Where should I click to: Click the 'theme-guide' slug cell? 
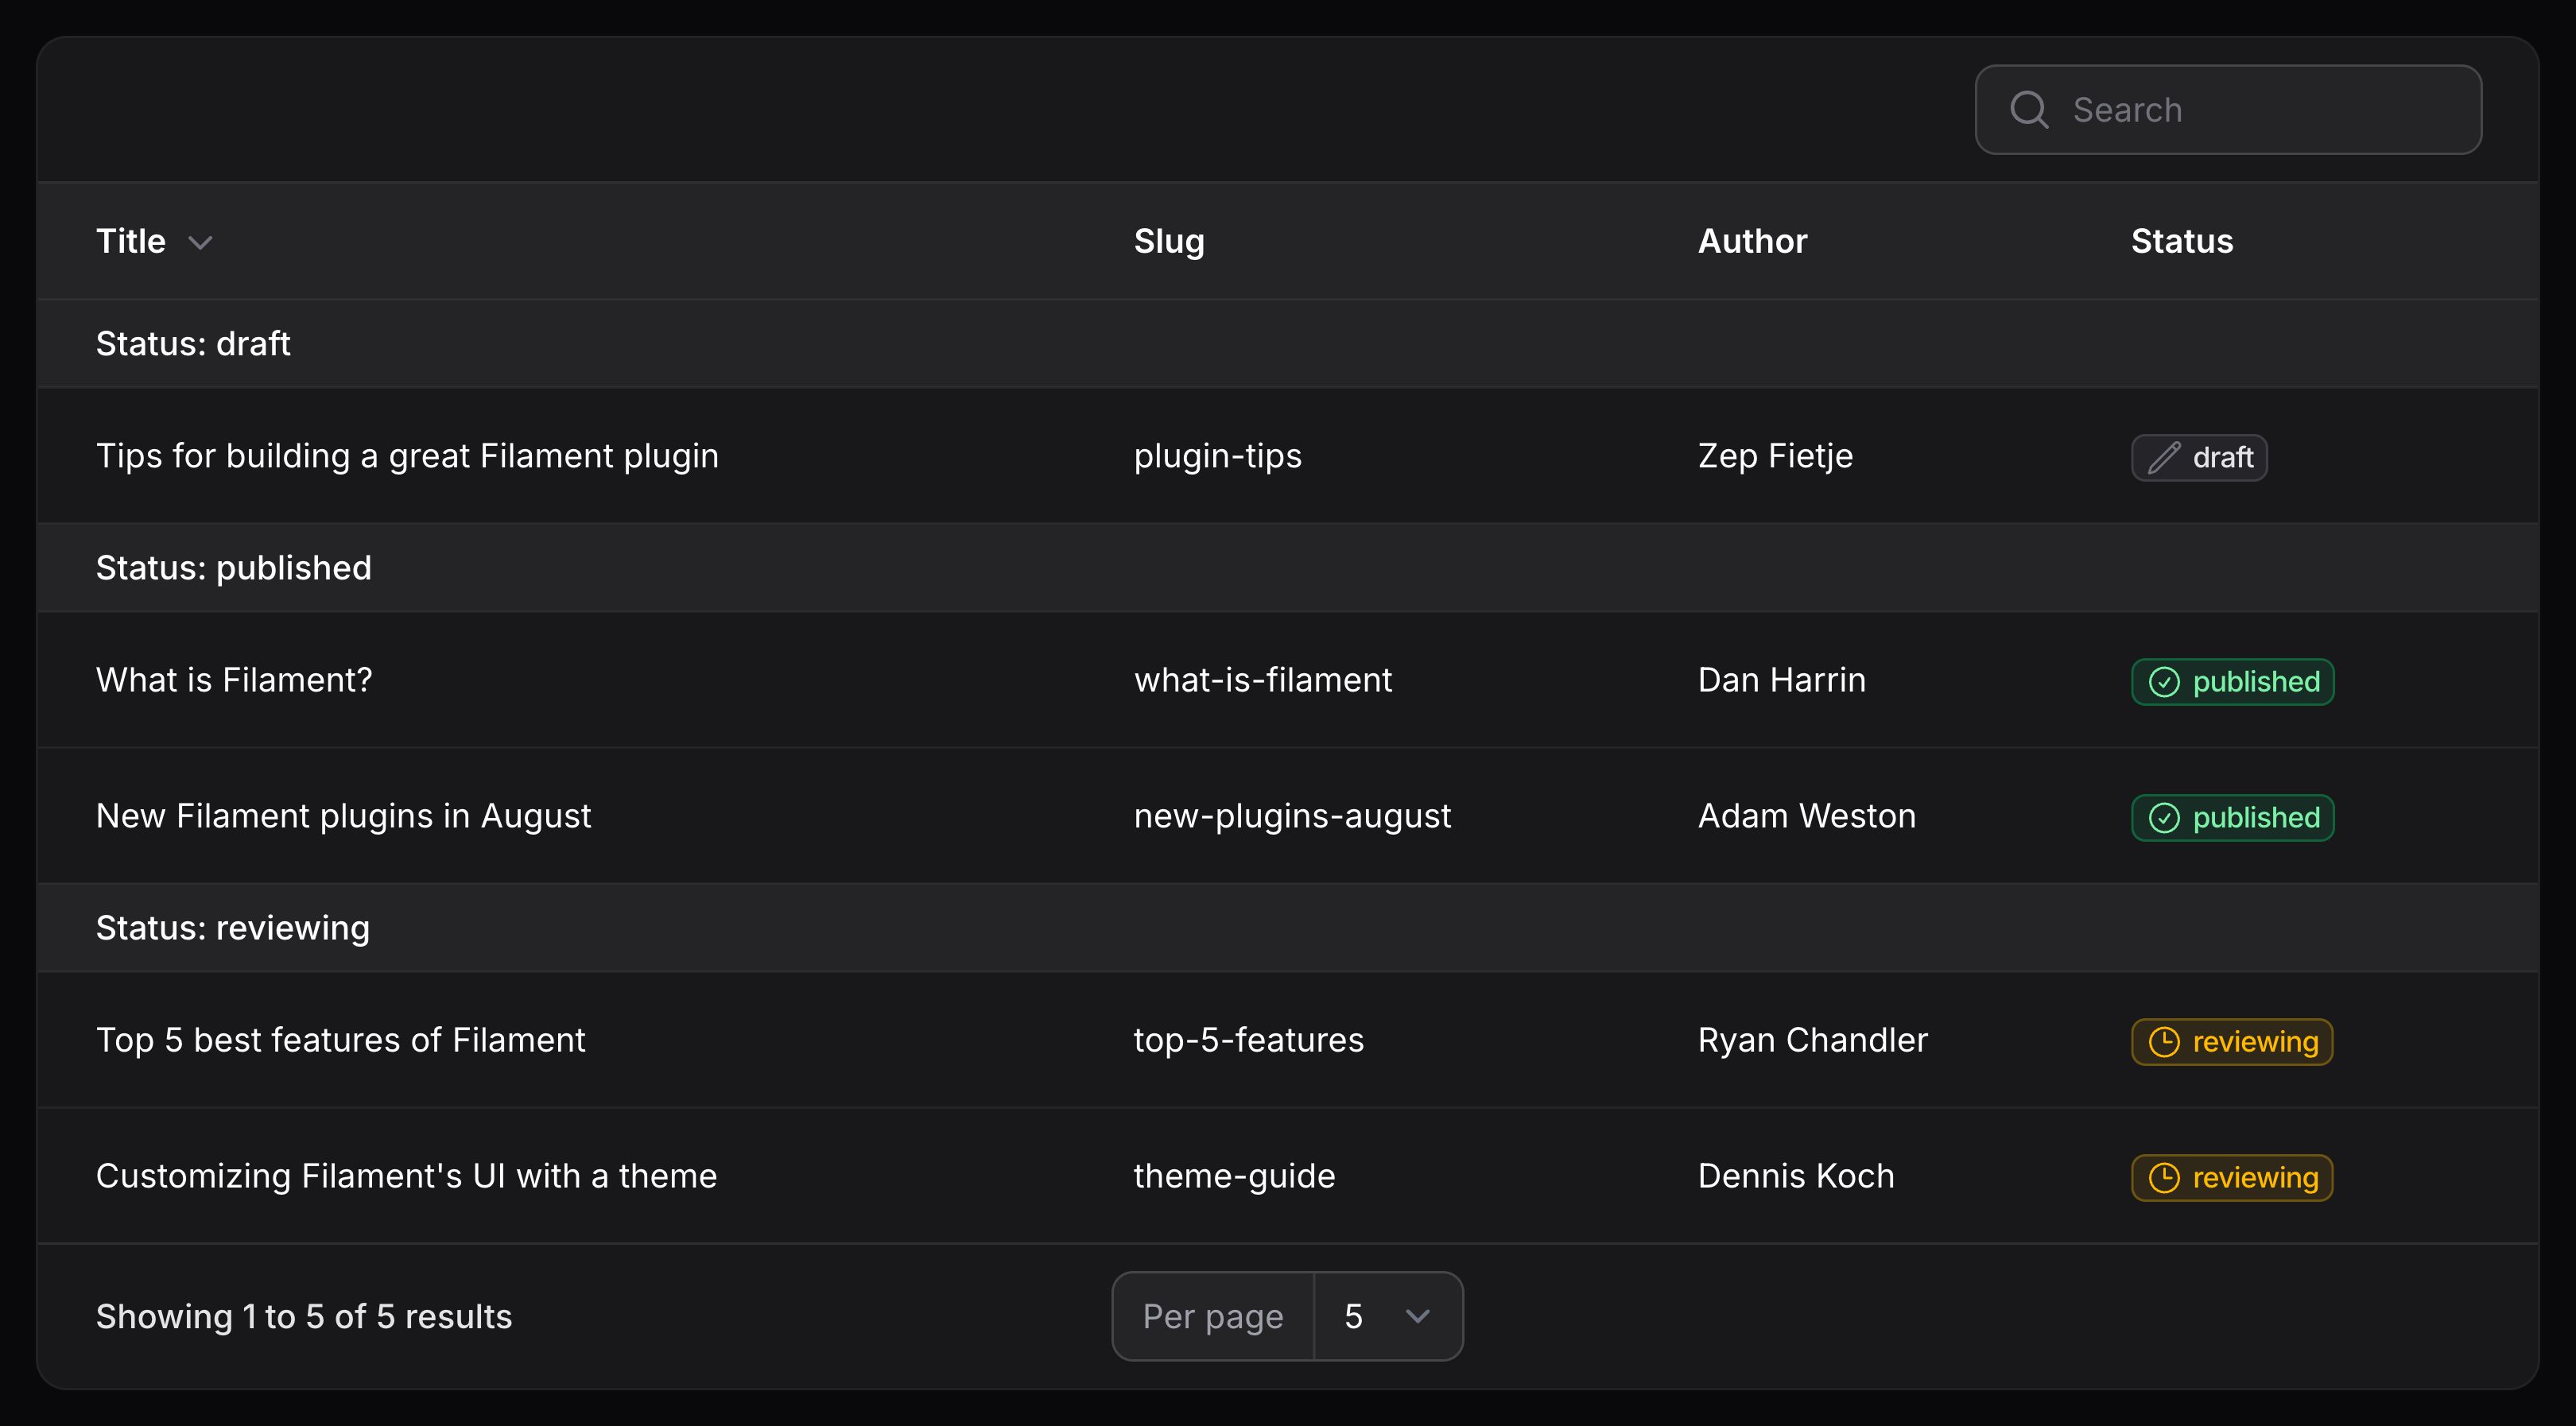point(1234,1176)
